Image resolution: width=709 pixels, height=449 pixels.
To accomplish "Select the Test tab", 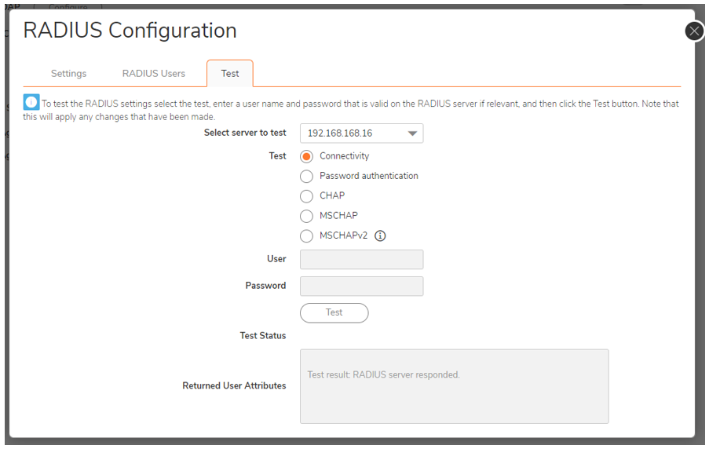I will pos(230,74).
